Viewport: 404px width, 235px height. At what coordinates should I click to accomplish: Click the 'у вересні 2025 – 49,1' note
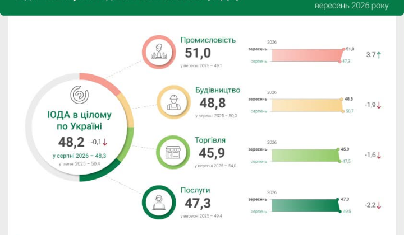(x=201, y=66)
